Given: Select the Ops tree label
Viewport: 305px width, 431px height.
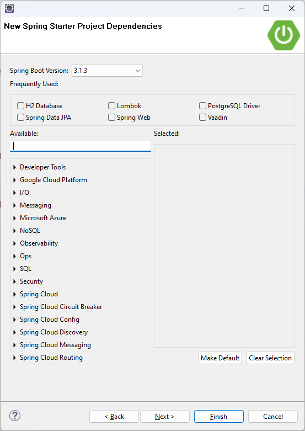Looking at the screenshot, I should (x=26, y=256).
